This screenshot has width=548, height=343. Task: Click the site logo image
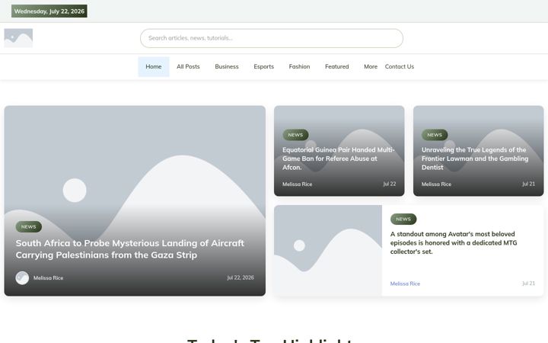[18, 38]
